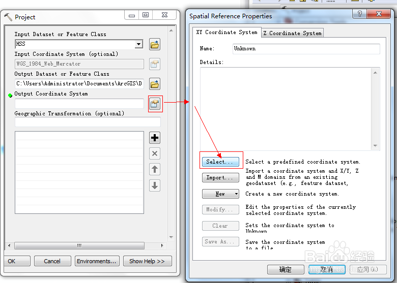Viewport: 397px width, 283px height.
Task: Click help question mark in Spatial Reference
Action: (359, 14)
